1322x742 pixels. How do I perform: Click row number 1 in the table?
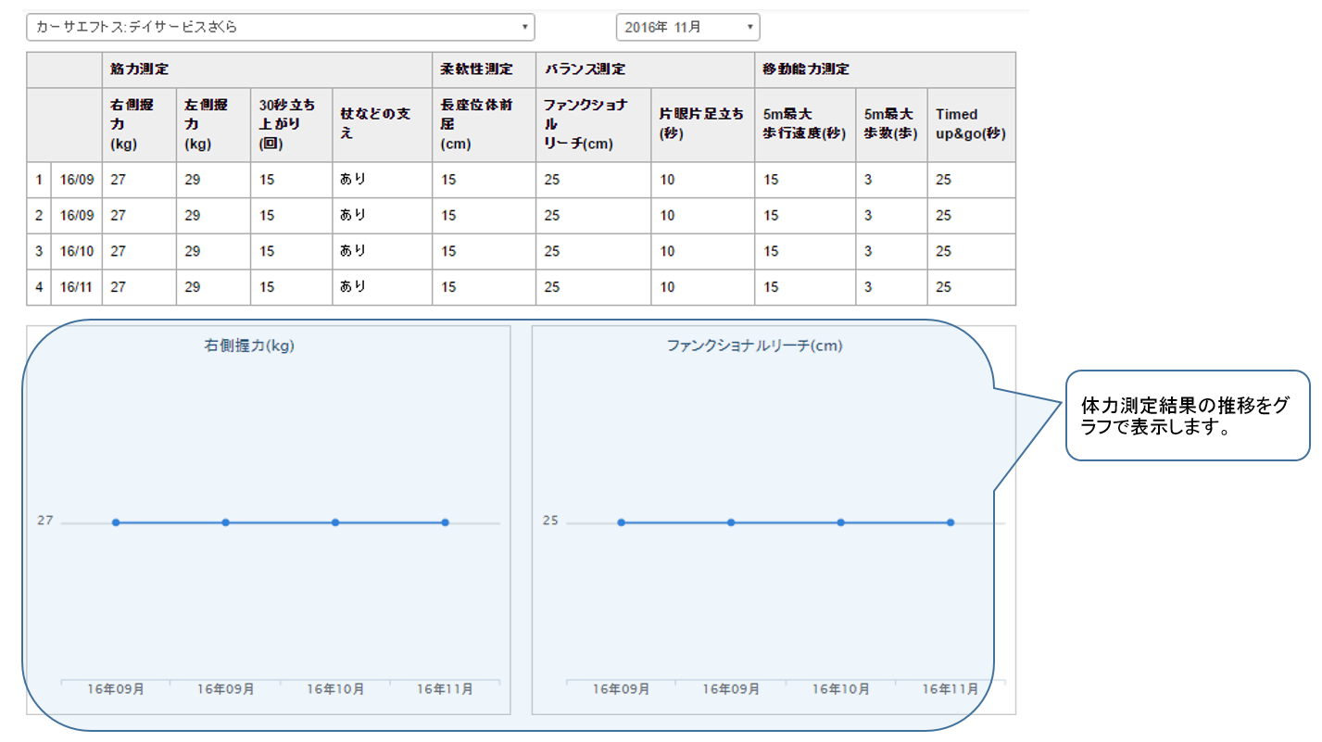point(39,180)
